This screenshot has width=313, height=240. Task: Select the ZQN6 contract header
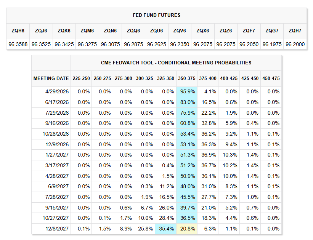click(111, 31)
